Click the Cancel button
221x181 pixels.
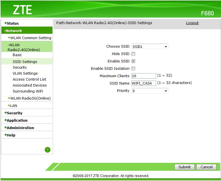pyautogui.click(x=206, y=167)
